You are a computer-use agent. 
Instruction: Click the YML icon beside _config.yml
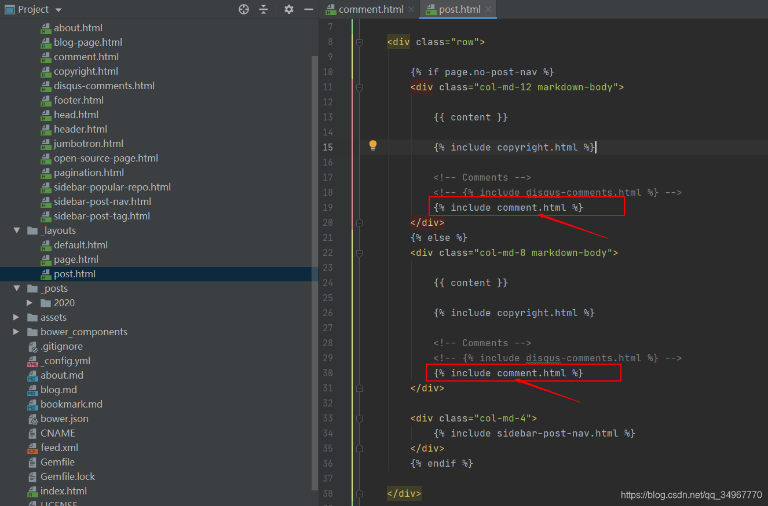(x=32, y=361)
